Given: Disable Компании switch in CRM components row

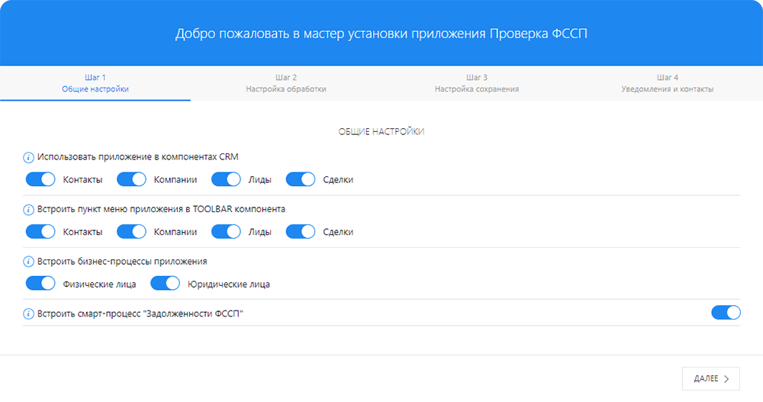Looking at the screenshot, I should tap(131, 179).
